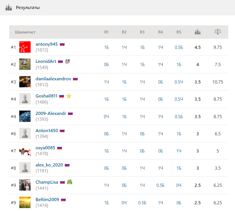The width and height of the screenshot is (235, 211).
Task: Open the antony945 player profile link
Action: (47, 44)
